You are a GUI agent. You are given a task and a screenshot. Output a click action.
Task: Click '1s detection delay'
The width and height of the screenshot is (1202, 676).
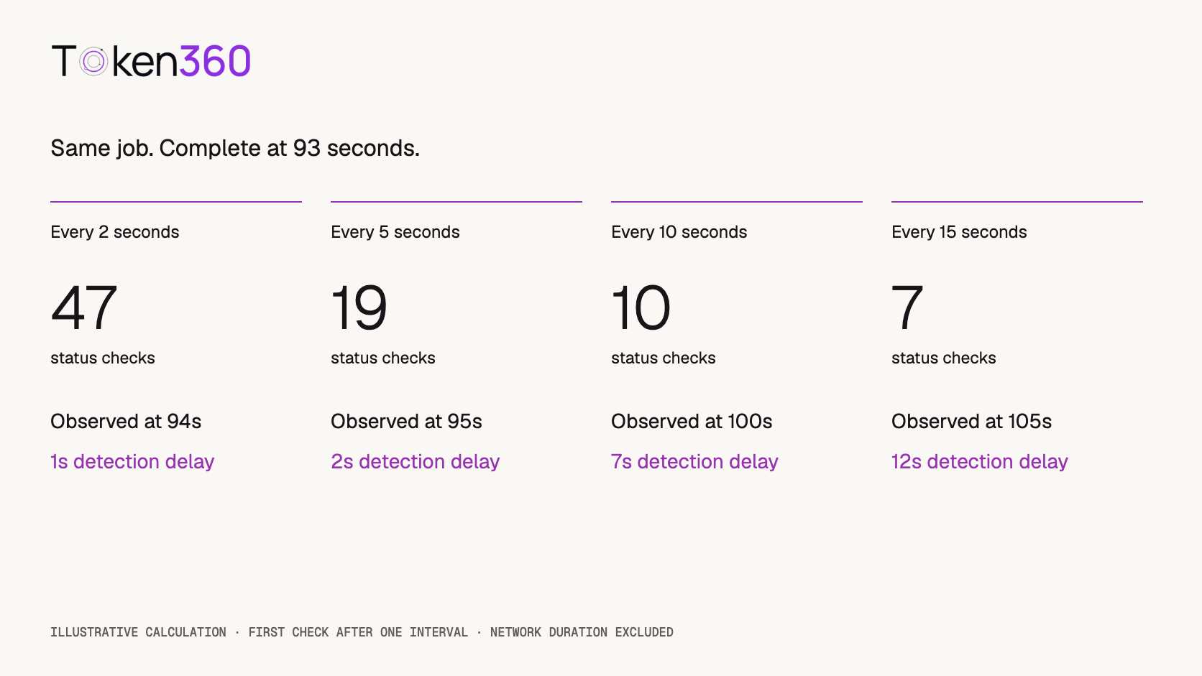point(132,461)
